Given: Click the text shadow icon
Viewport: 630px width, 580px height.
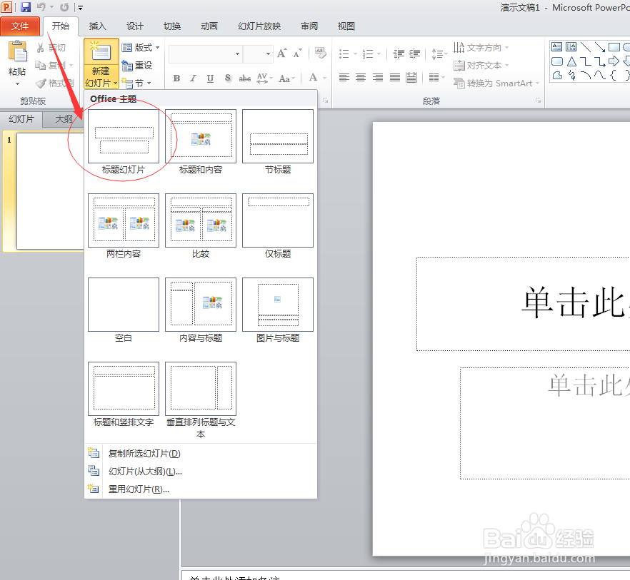Looking at the screenshot, I should tap(227, 78).
